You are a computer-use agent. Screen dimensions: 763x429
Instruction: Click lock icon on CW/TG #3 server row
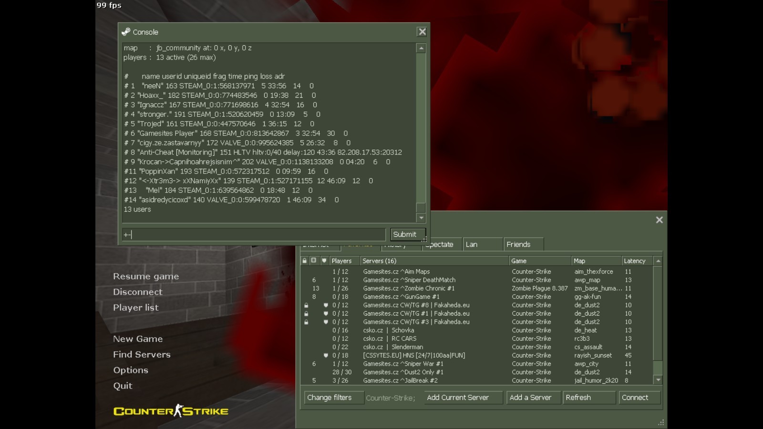(306, 322)
